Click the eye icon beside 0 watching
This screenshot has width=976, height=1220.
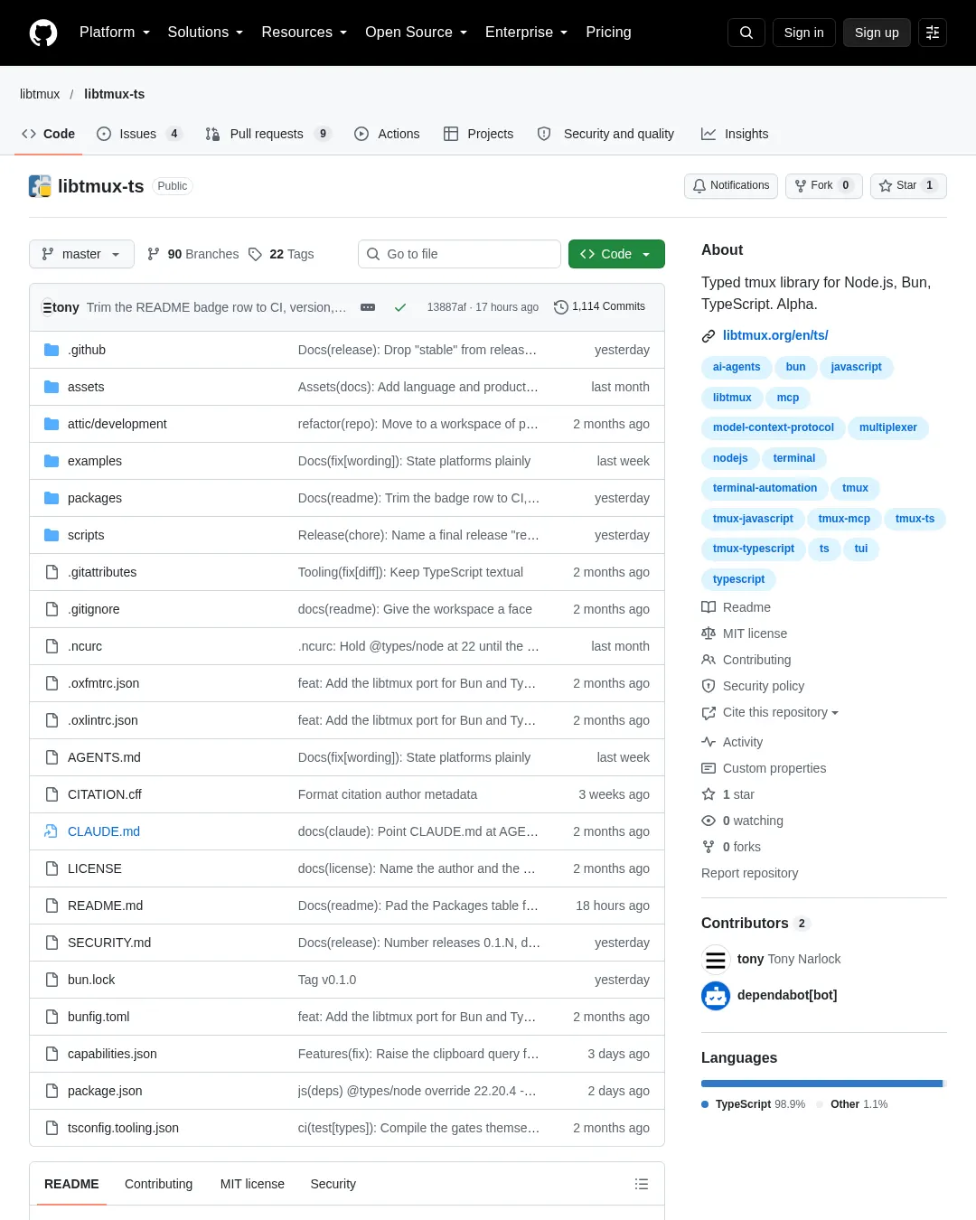(x=709, y=821)
